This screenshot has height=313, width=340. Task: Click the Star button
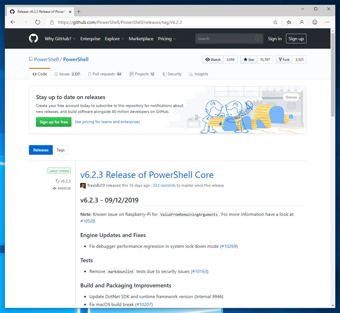click(x=249, y=59)
